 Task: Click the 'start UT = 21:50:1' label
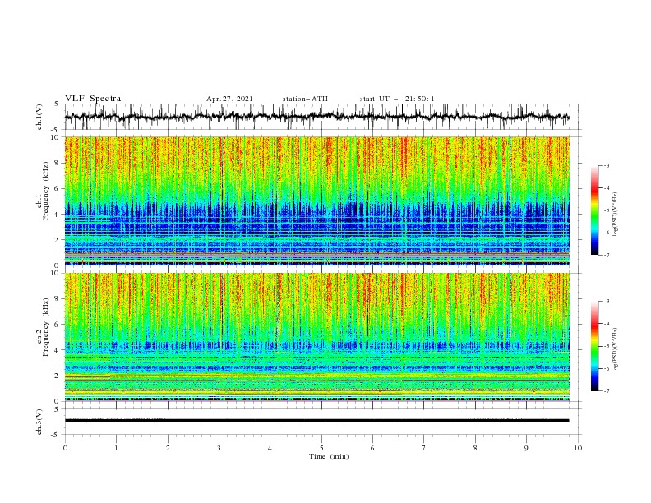coord(397,99)
